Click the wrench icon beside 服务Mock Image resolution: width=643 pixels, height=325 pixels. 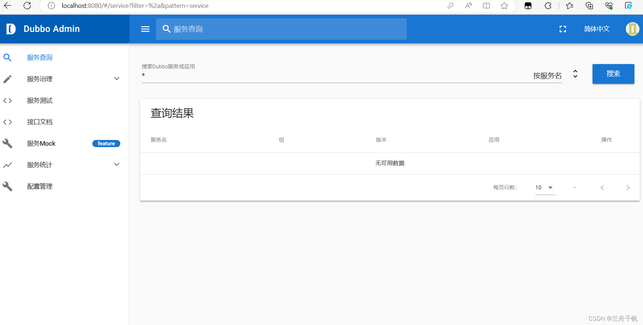pos(8,144)
